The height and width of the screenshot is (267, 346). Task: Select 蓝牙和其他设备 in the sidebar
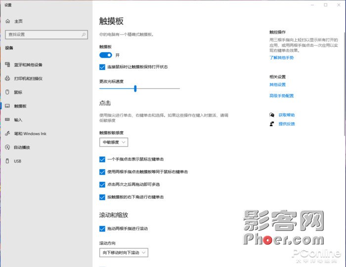28,65
